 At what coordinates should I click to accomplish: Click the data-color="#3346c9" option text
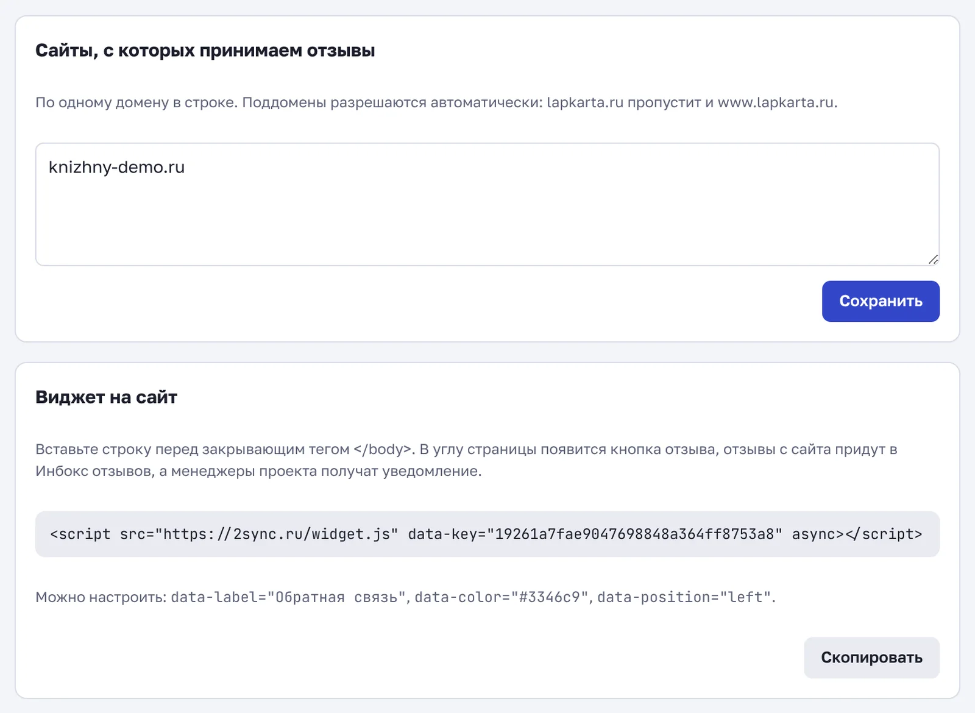tap(502, 597)
